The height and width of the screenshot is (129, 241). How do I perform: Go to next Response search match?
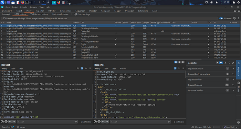(107, 122)
